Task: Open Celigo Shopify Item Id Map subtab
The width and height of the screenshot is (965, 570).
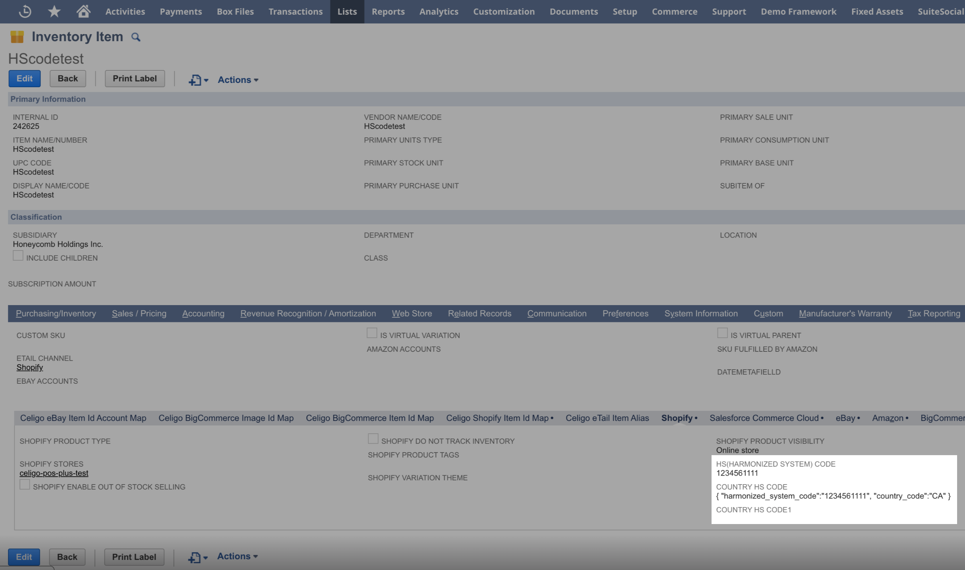Action: click(499, 418)
